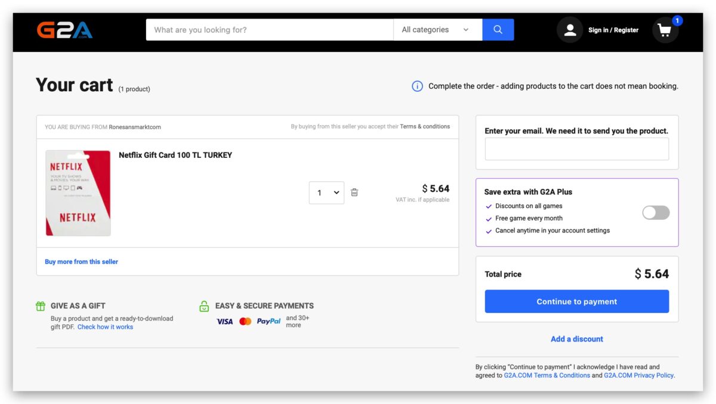The width and height of the screenshot is (716, 404).
Task: Enable the G2A Plus toggle
Action: pos(656,213)
